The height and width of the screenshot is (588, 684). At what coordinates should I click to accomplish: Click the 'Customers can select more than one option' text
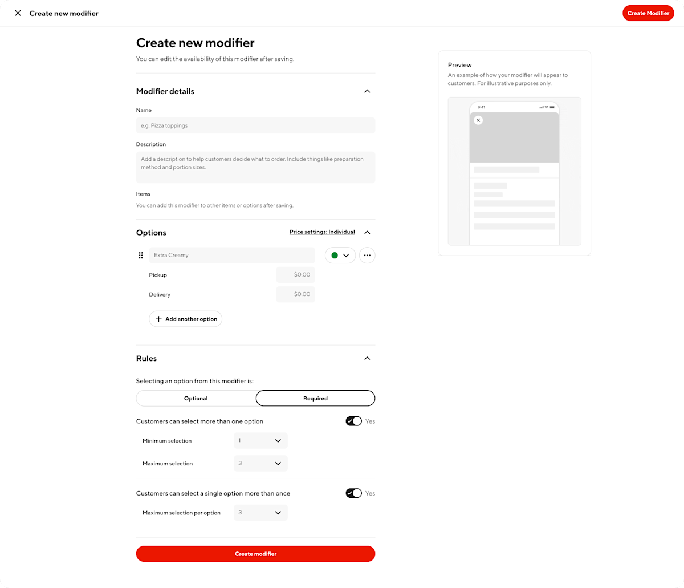199,421
